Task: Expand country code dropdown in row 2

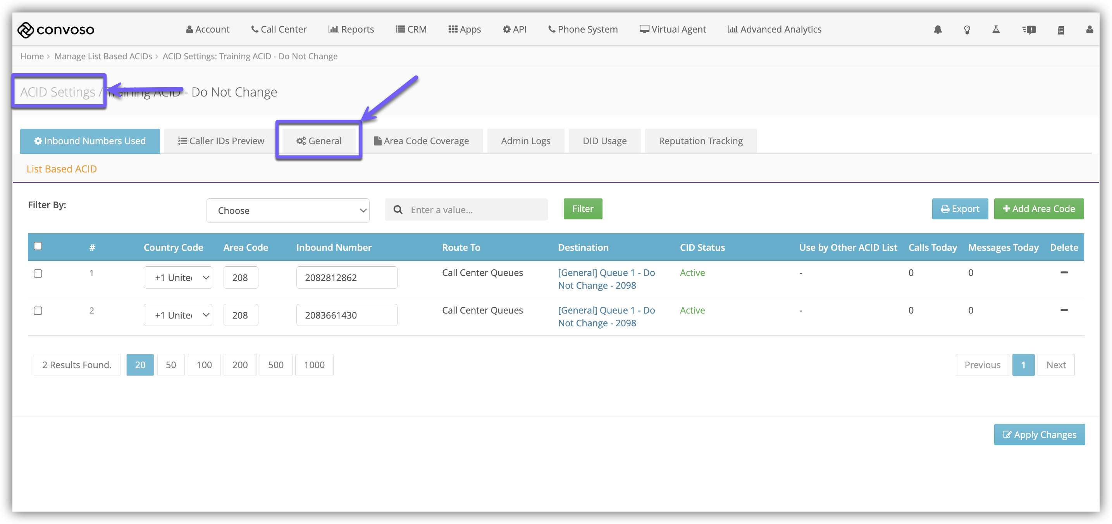Action: click(178, 315)
